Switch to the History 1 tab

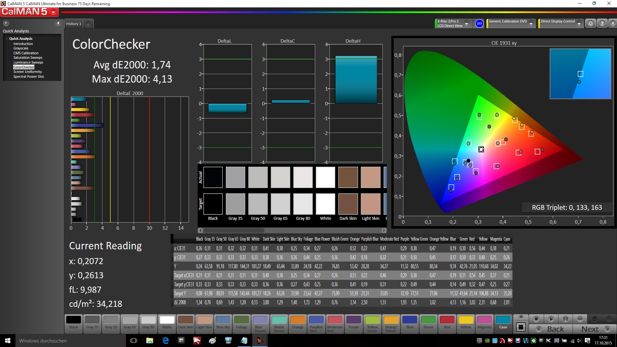pos(74,24)
